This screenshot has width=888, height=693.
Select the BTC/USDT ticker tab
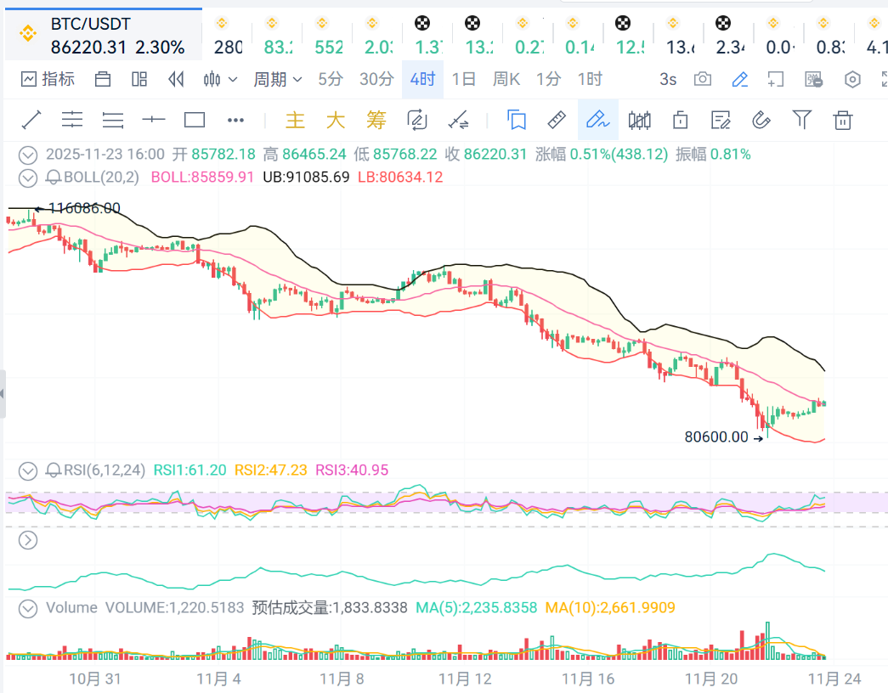pyautogui.click(x=100, y=35)
